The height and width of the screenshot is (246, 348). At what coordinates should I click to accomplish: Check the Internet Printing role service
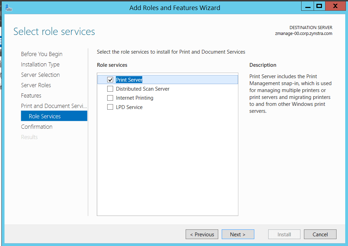(x=110, y=98)
